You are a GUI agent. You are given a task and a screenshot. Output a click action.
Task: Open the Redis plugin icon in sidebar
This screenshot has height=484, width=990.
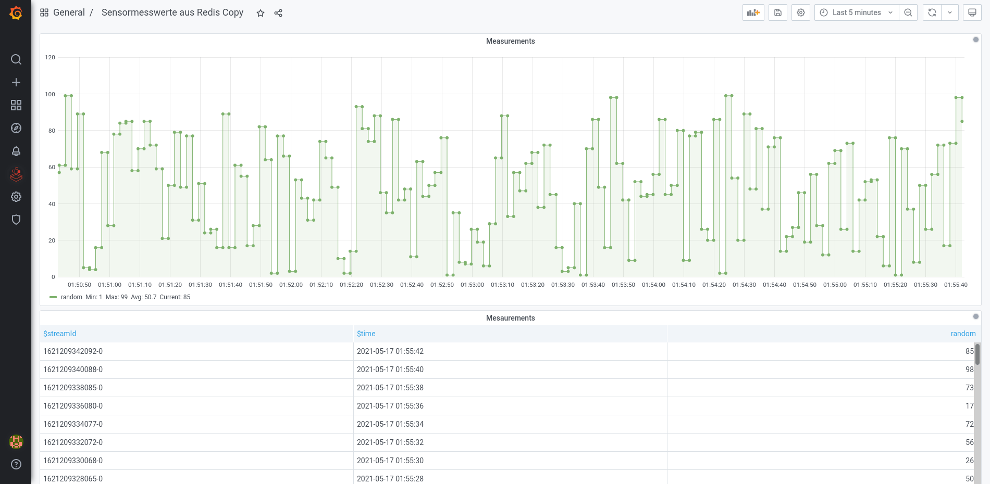click(x=16, y=174)
